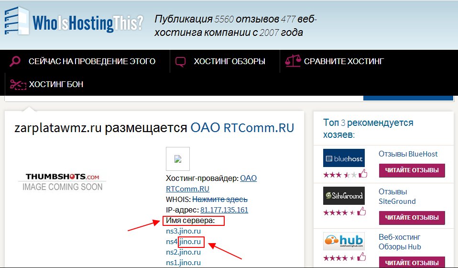The image size is (458, 268).
Task: Click the Хостинг-провайдер label
Action: coord(202,179)
